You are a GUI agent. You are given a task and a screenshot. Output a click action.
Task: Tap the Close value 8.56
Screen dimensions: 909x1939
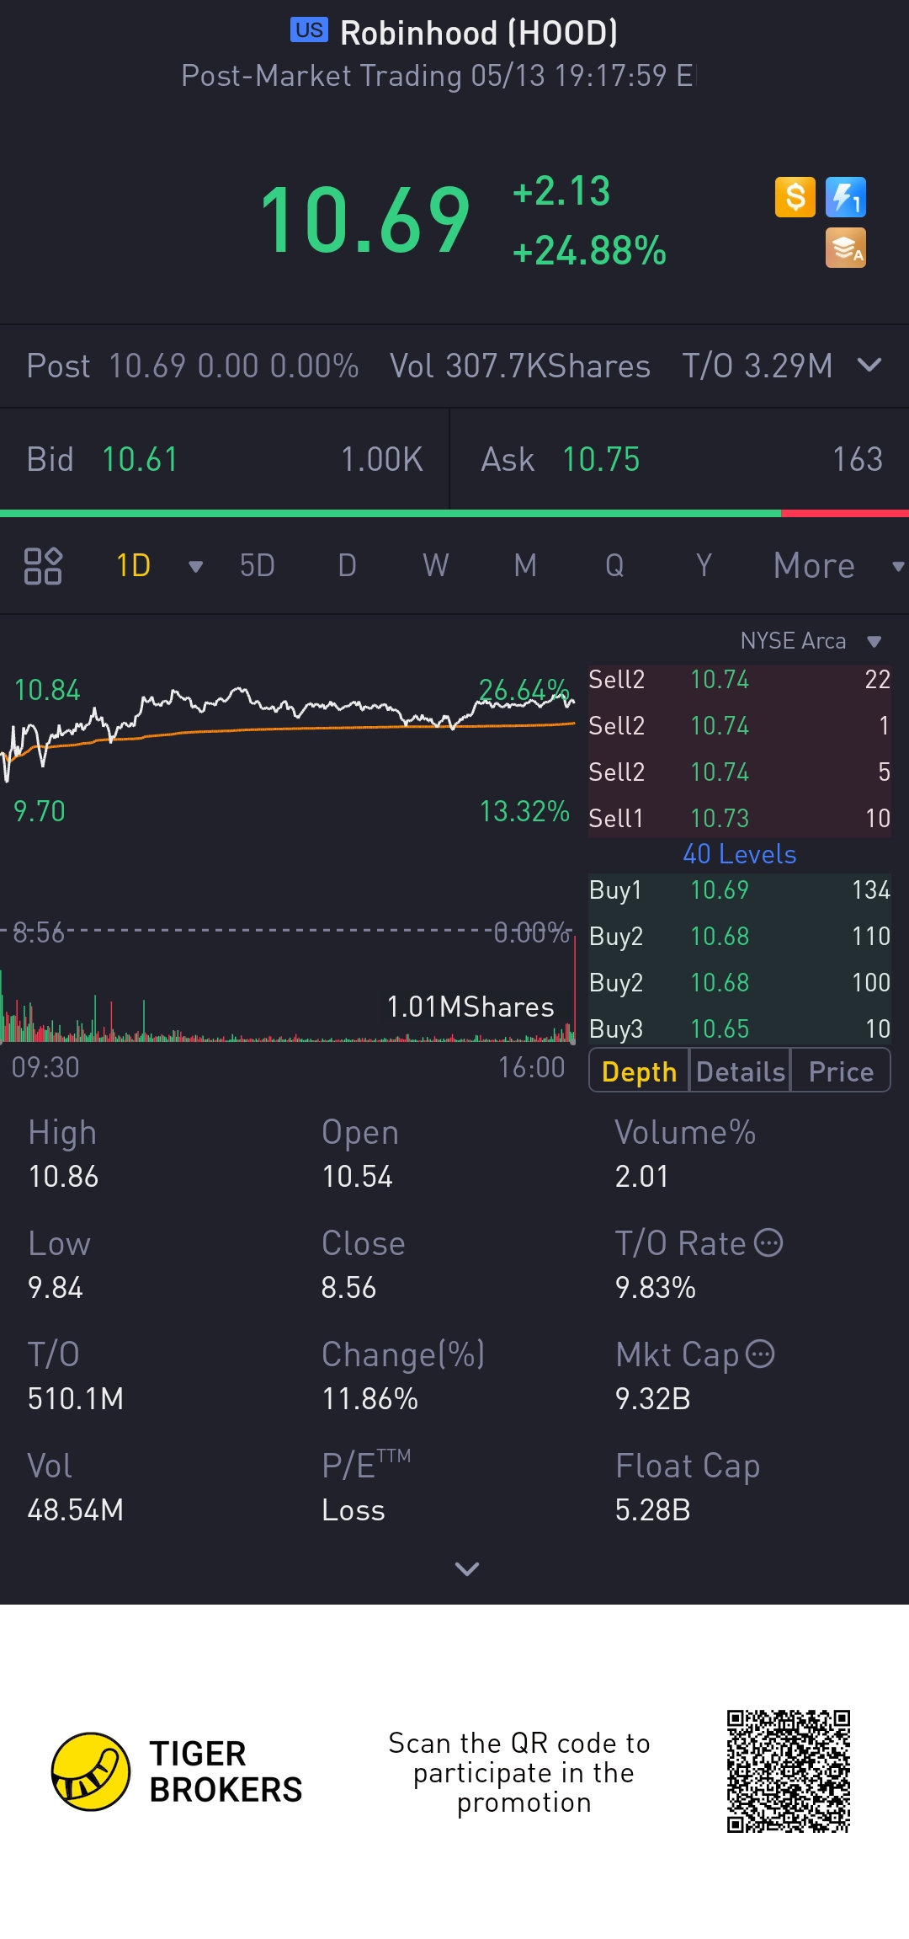pyautogui.click(x=348, y=1288)
